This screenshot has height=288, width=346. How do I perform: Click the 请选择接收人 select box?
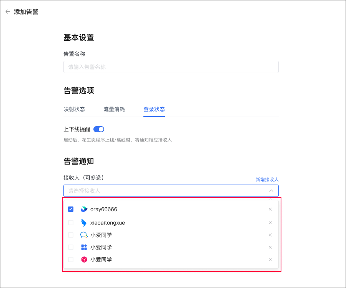point(165,191)
